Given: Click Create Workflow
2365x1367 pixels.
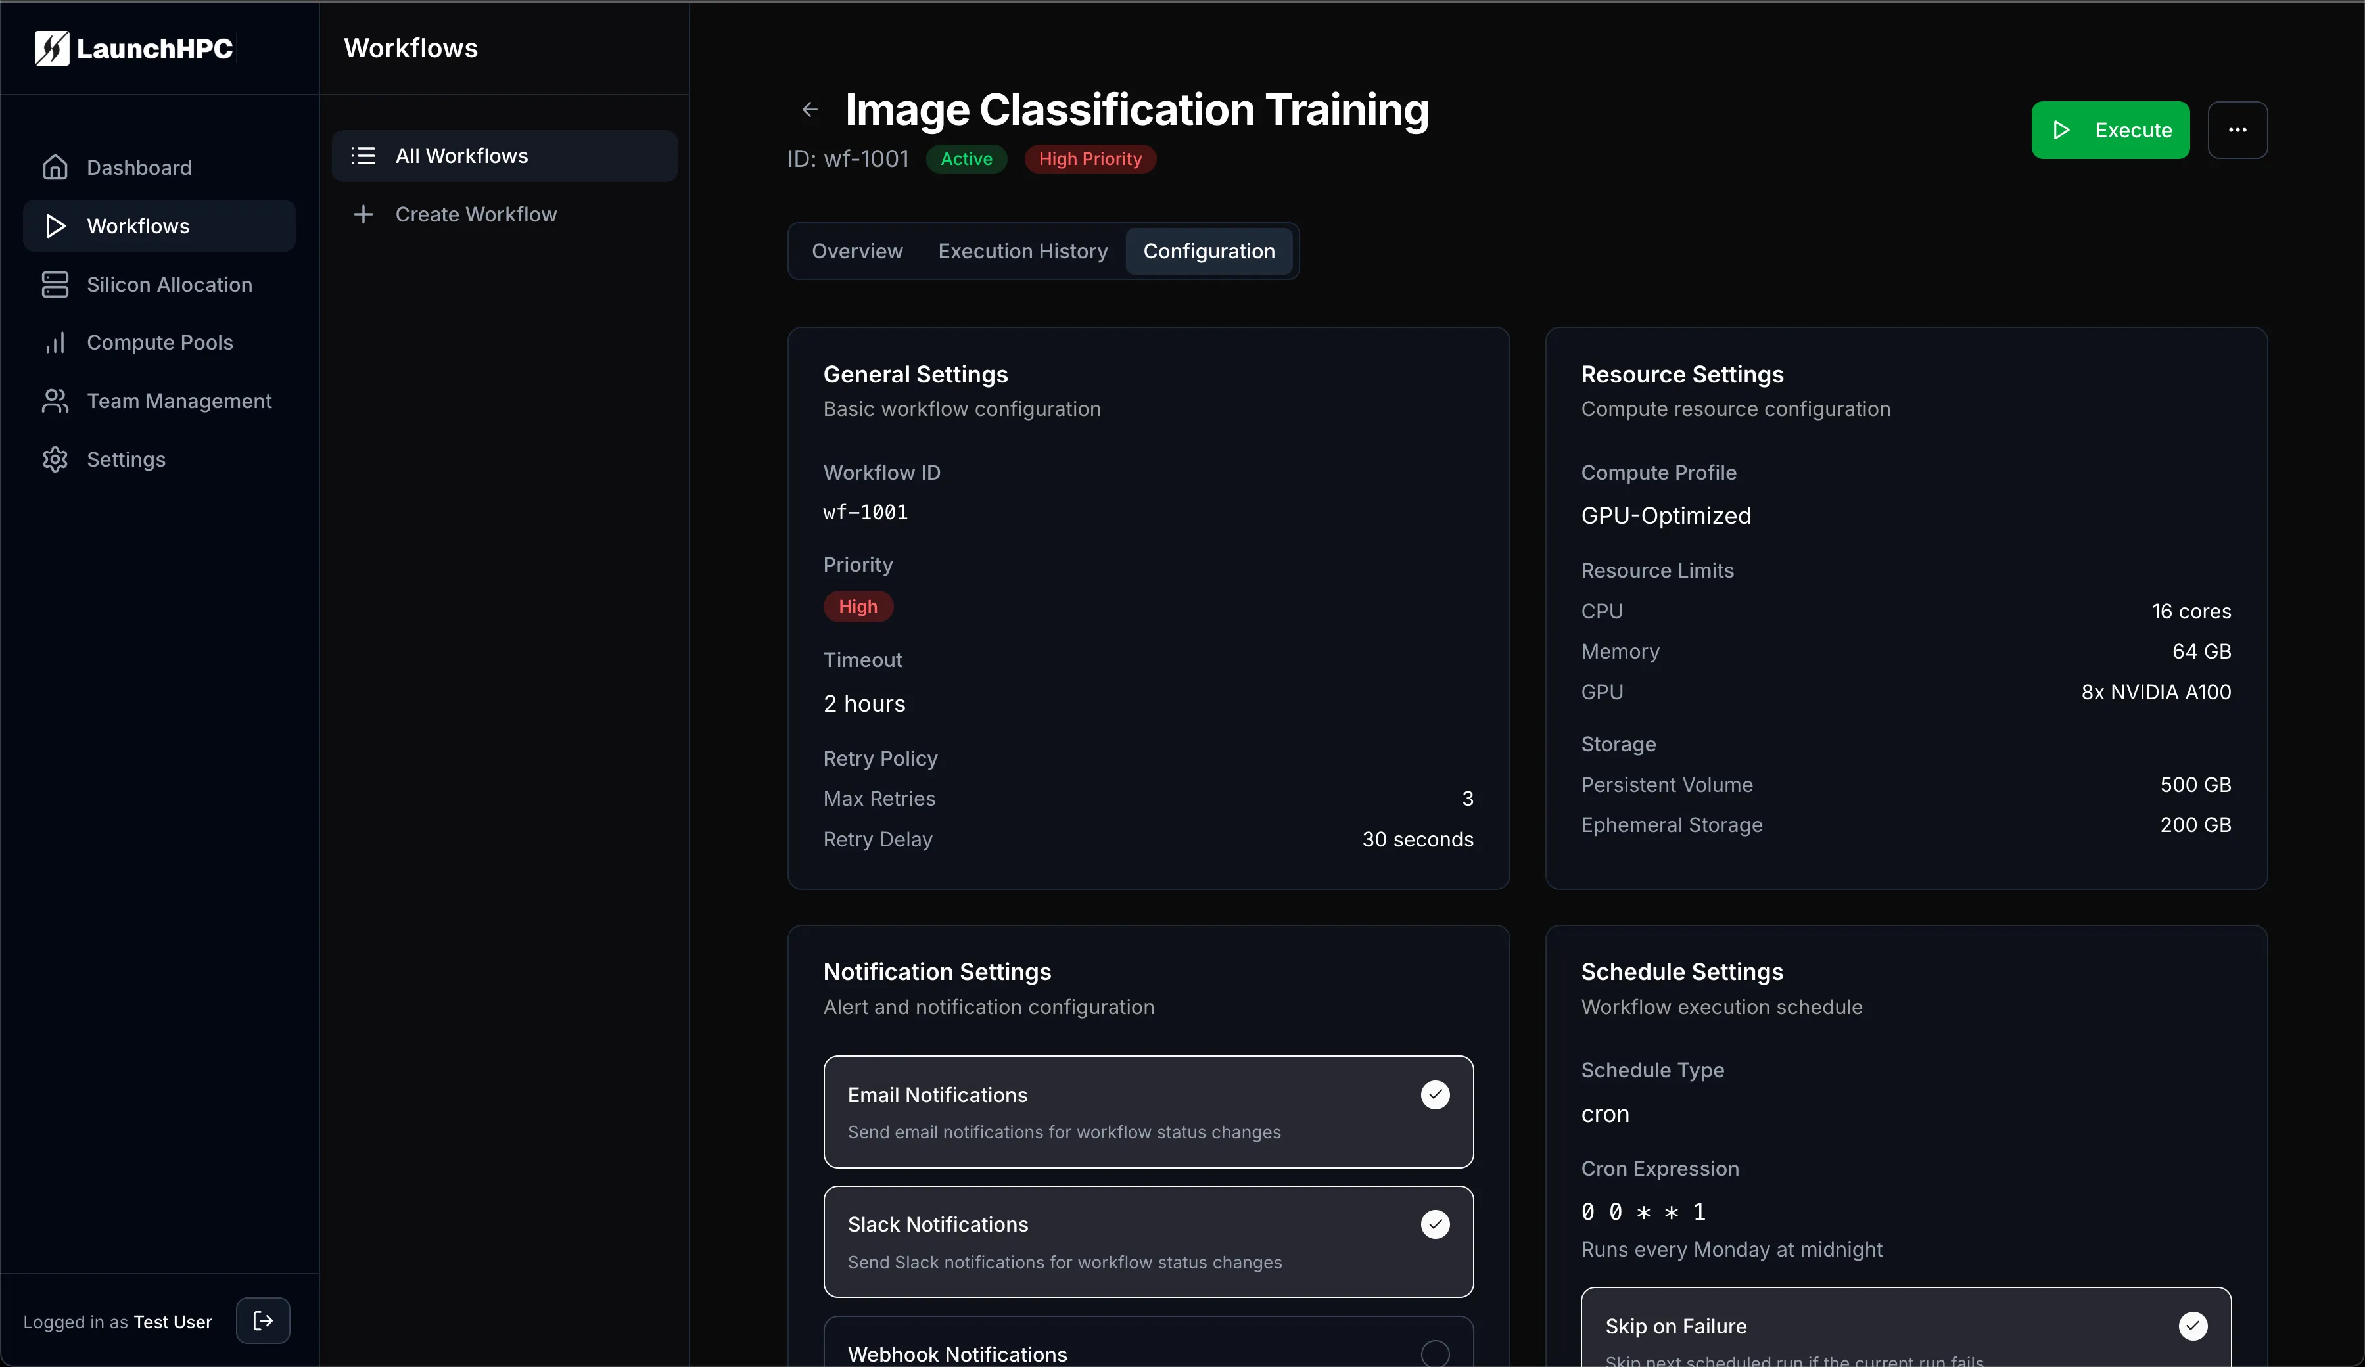Looking at the screenshot, I should tap(476, 214).
